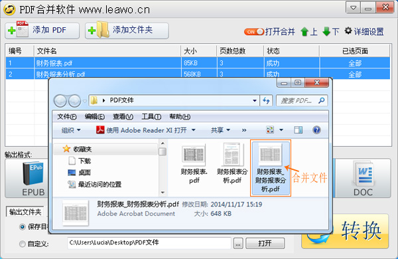
Task: Open the 工具(T) menu
Action: [x=151, y=117]
